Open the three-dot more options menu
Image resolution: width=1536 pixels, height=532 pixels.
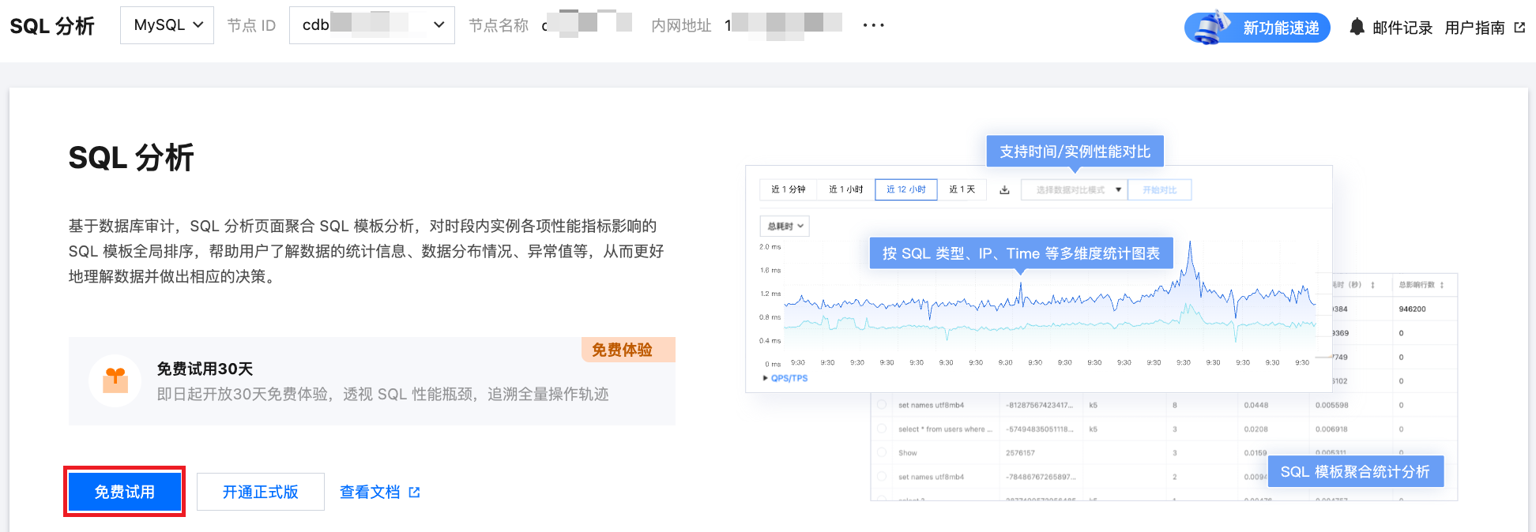[x=873, y=25]
